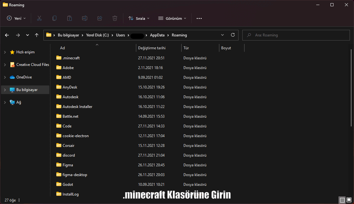
Task: Click the Ağ network icon
Action: point(12,102)
